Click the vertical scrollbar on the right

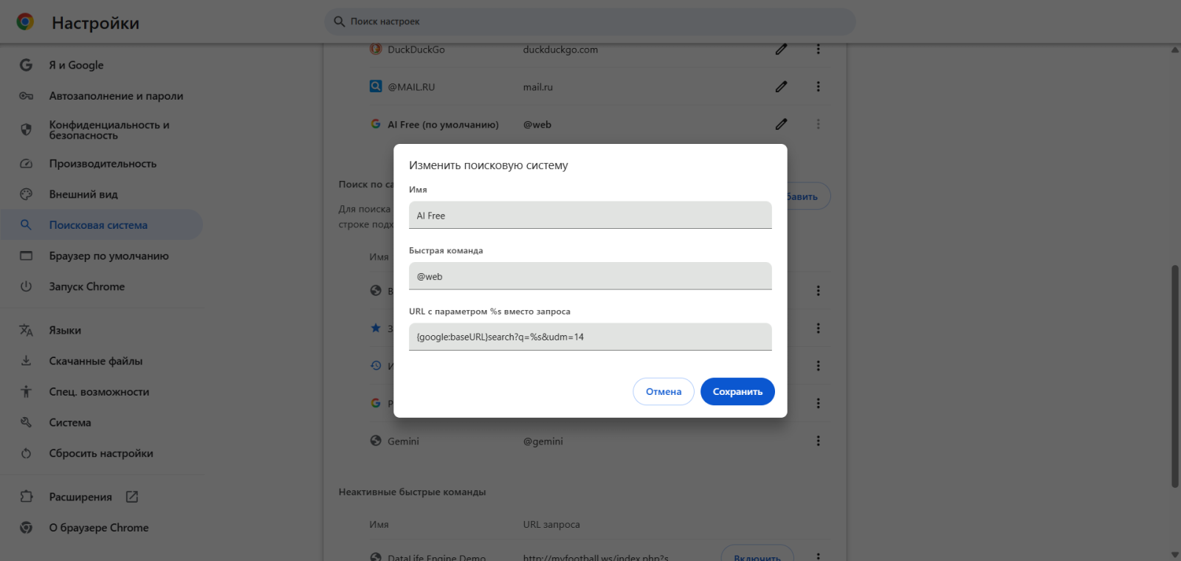coord(1174,376)
